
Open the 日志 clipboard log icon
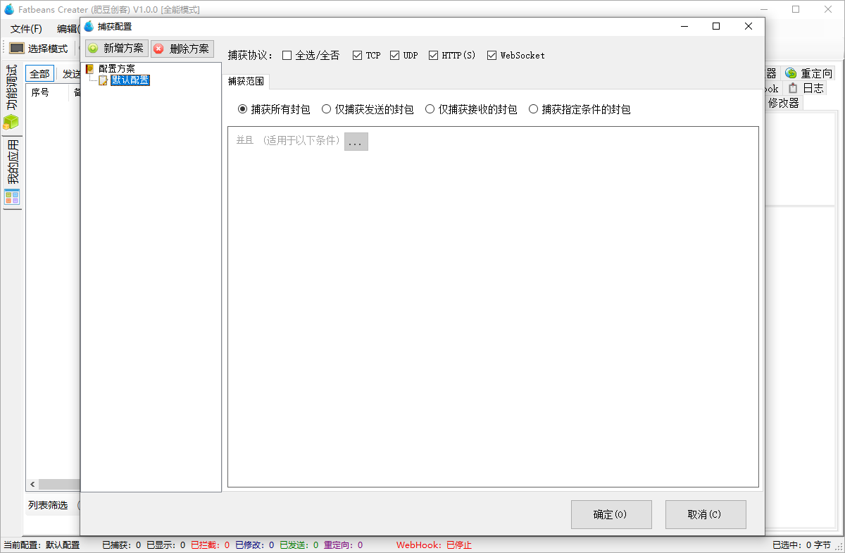click(x=793, y=88)
